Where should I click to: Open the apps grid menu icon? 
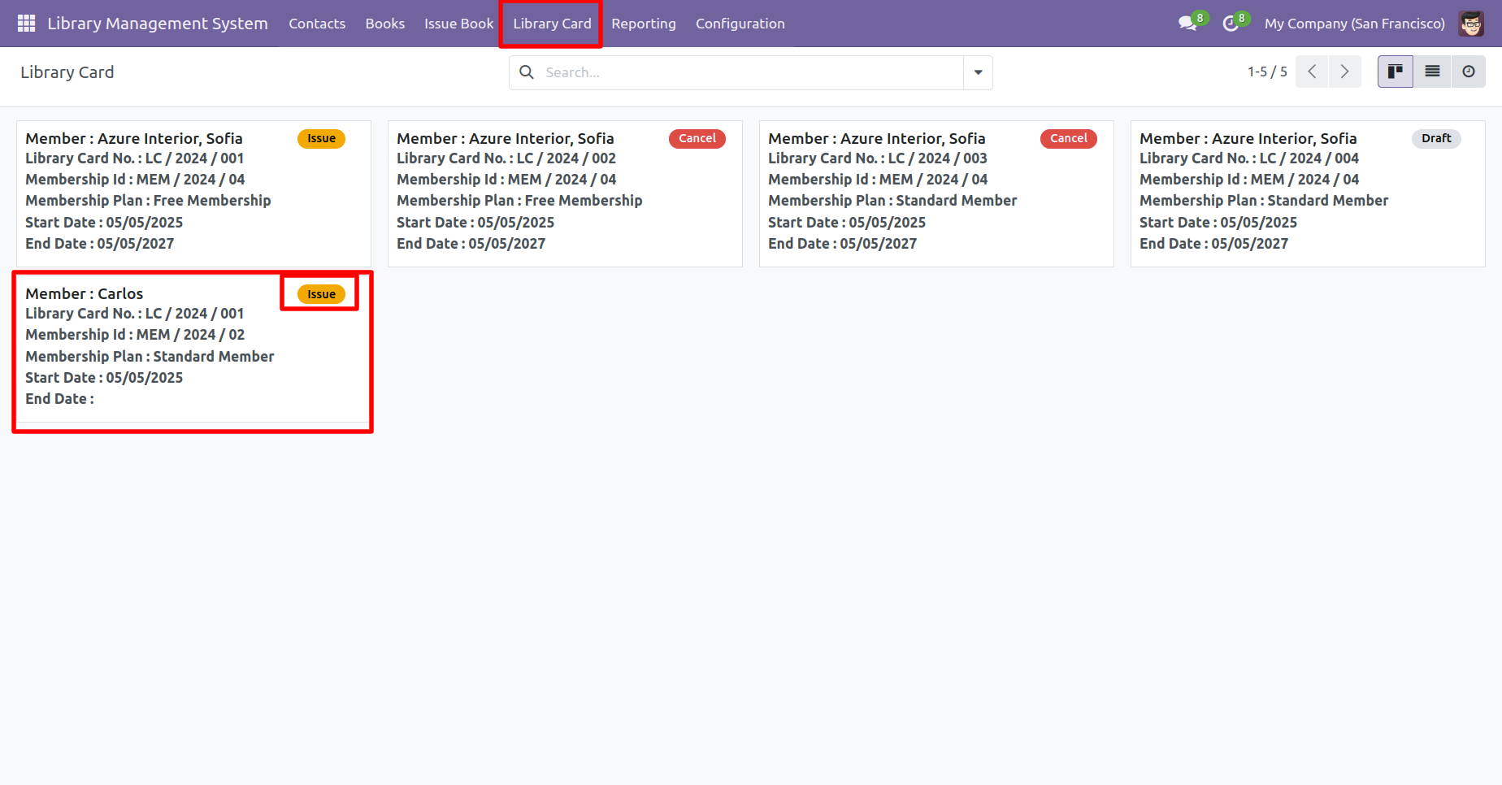[26, 24]
